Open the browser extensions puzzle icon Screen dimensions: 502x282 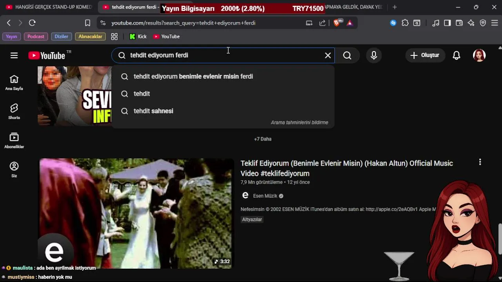405,23
